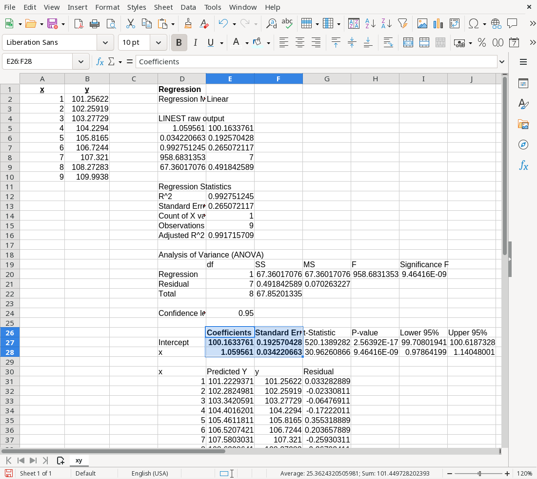537x479 pixels.
Task: Click the New spreadsheet icon
Action: click(10, 23)
